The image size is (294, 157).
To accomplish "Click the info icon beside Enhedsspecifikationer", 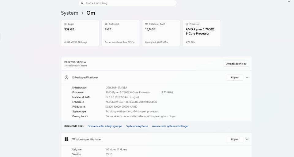I will point(66,77).
